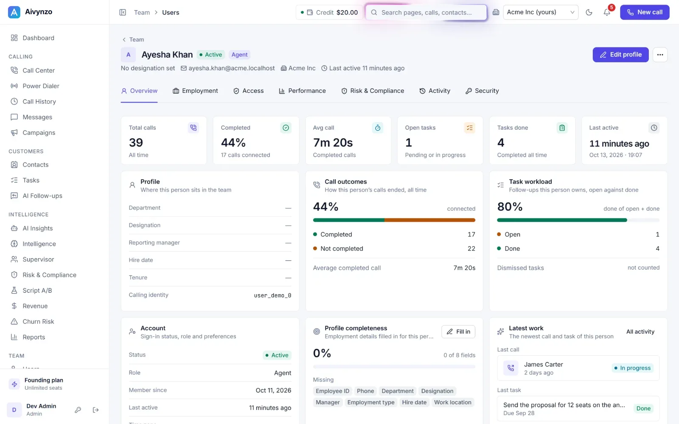679x424 pixels.
Task: Open Founding plan unlimited seats
Action: (54, 384)
